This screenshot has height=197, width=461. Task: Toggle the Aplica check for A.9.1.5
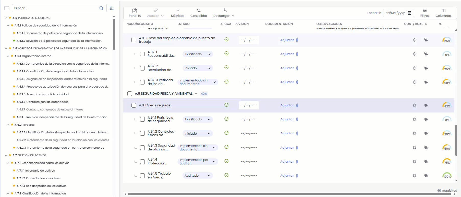click(226, 175)
